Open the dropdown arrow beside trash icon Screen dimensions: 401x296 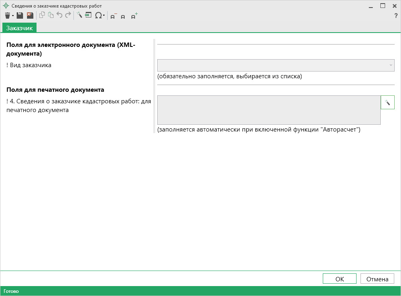click(13, 16)
